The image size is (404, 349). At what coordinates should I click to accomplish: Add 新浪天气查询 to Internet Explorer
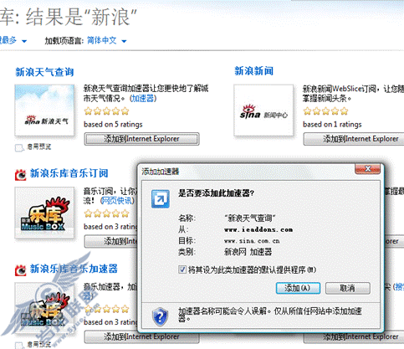(x=141, y=139)
